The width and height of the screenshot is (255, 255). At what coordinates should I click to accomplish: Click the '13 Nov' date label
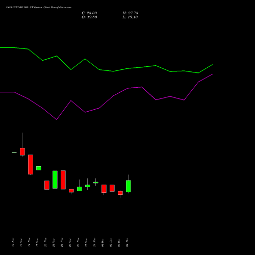21,242
